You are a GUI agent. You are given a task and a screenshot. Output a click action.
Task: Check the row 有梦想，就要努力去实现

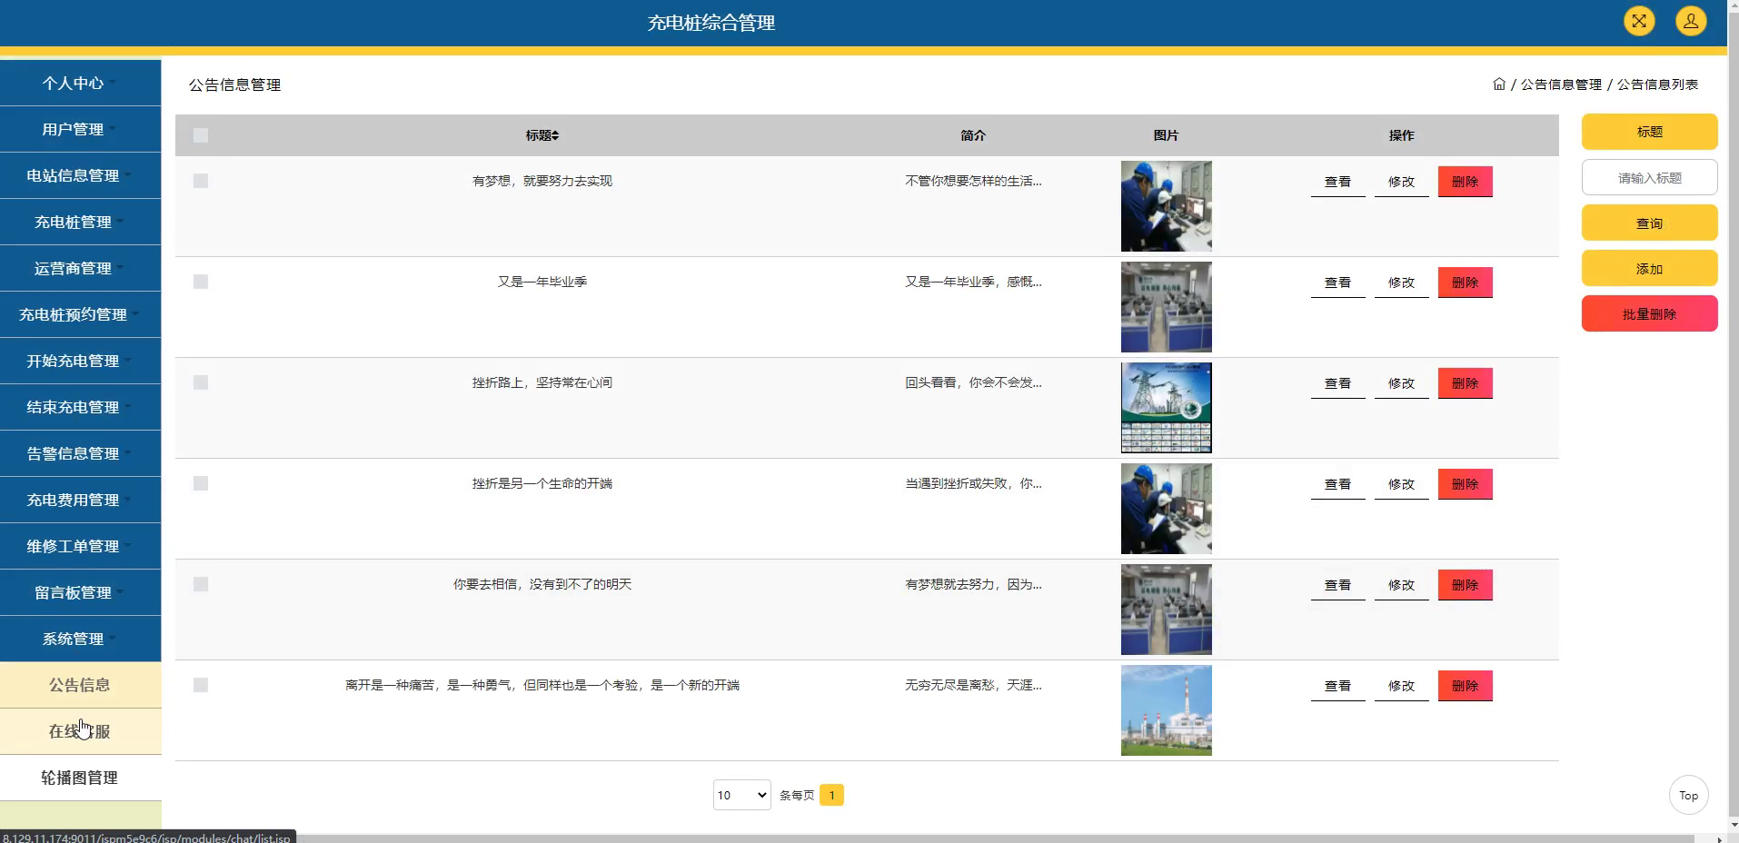201,181
